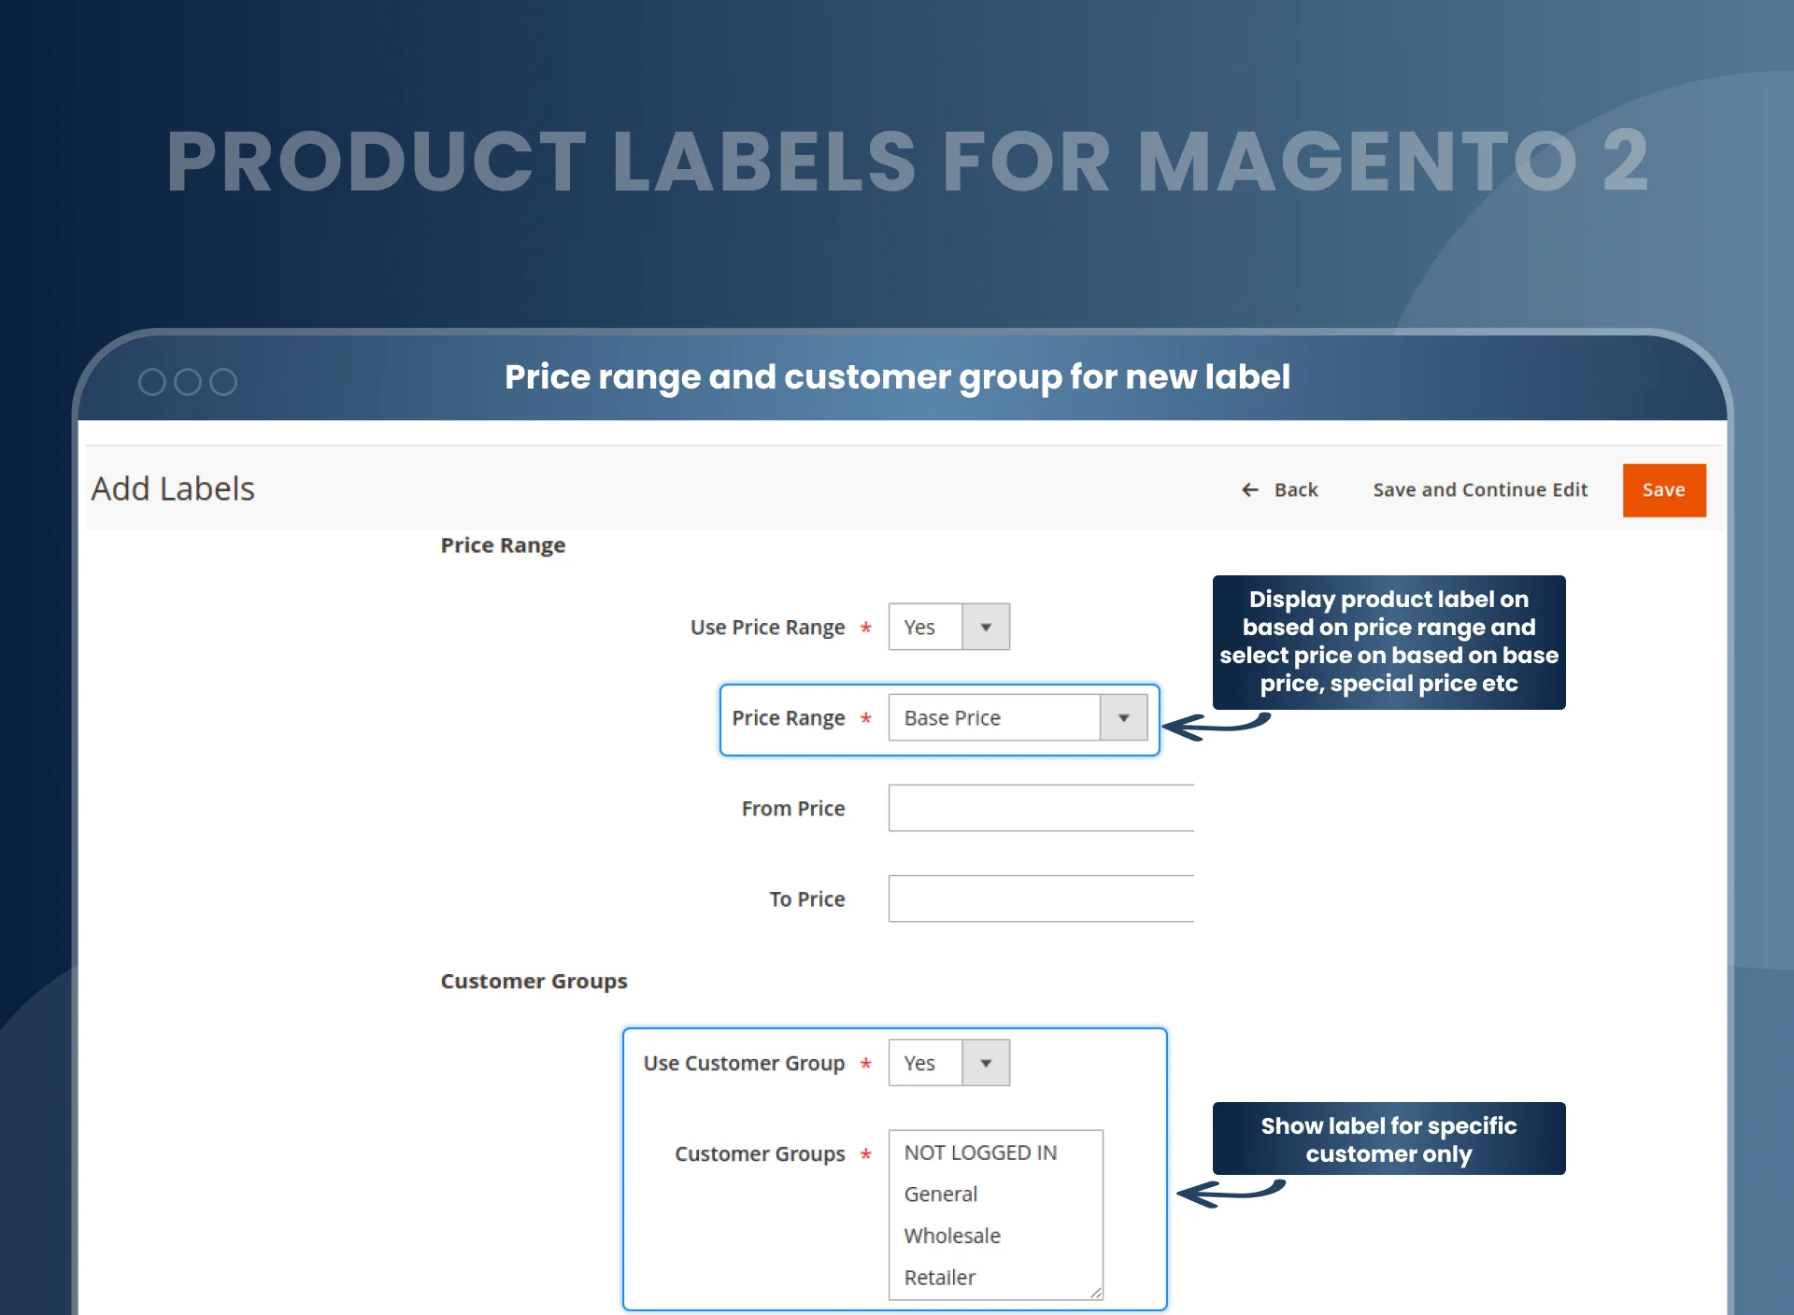This screenshot has height=1315, width=1794.
Task: Click the To Price input field
Action: 1041,898
